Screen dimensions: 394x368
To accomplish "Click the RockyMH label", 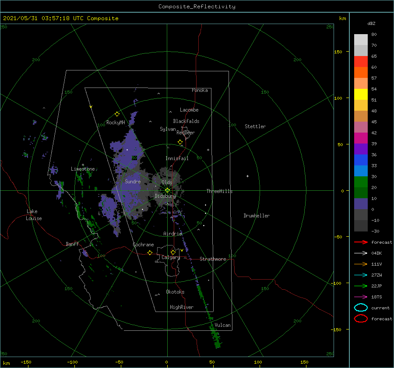I will (x=116, y=123).
